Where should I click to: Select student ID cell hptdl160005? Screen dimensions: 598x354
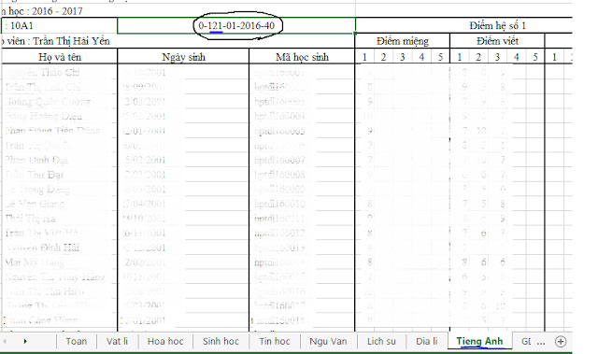(302, 131)
